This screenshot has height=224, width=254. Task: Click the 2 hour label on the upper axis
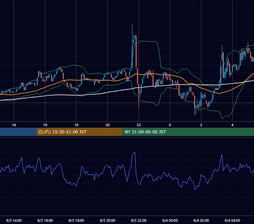[x=201, y=125]
